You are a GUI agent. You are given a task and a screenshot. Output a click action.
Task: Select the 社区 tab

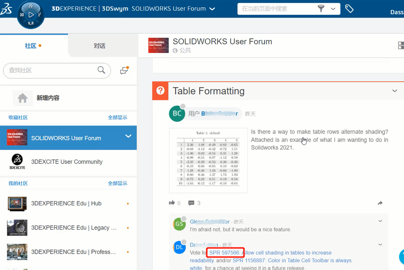(x=31, y=46)
